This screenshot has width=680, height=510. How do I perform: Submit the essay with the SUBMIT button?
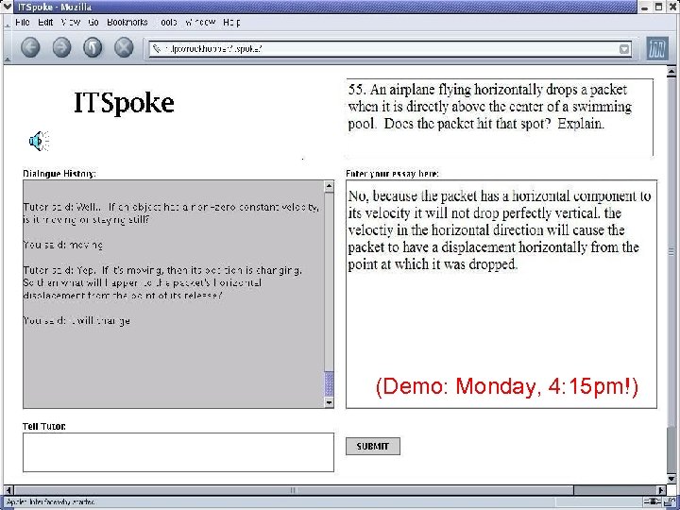372,446
